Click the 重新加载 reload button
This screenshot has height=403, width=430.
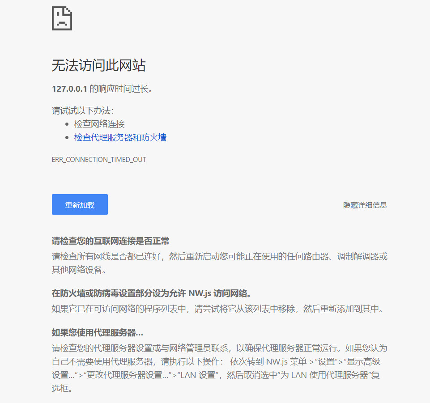pos(80,204)
